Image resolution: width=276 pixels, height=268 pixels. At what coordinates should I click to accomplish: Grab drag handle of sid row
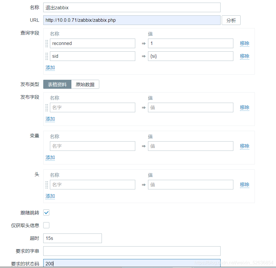pos(47,56)
